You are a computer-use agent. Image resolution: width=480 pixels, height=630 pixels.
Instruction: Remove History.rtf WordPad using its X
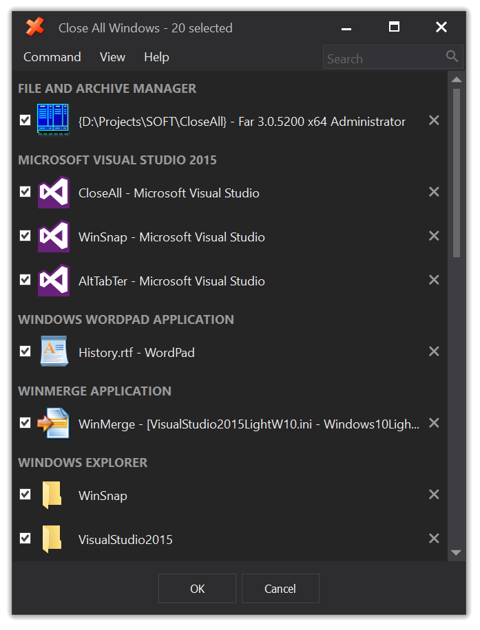[434, 351]
